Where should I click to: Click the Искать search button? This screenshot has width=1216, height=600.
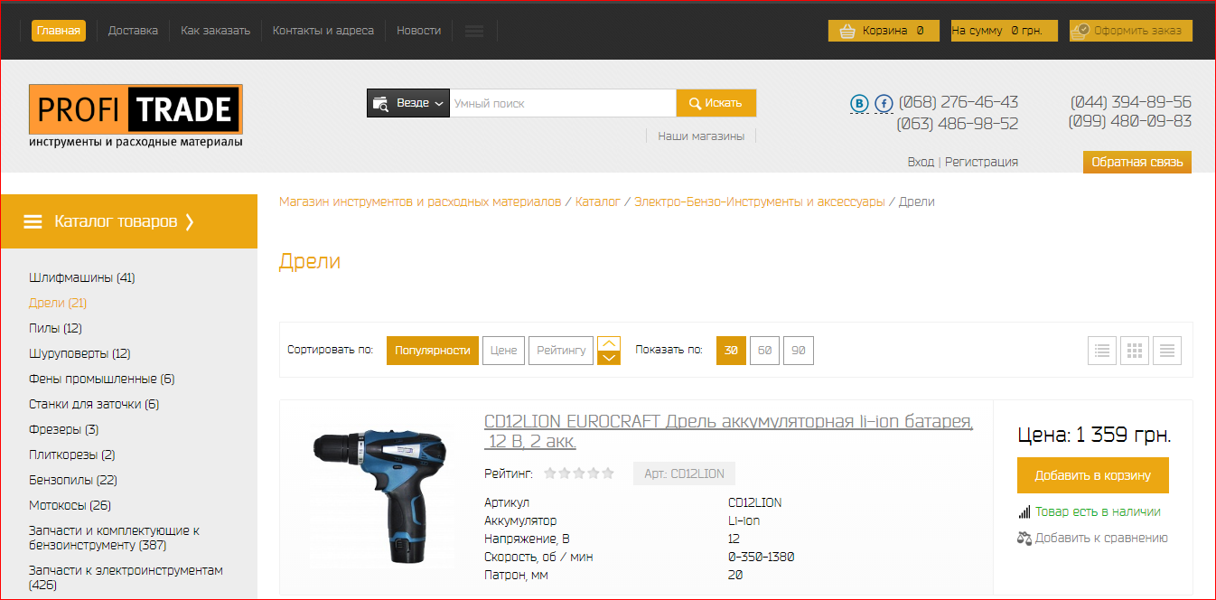point(716,103)
